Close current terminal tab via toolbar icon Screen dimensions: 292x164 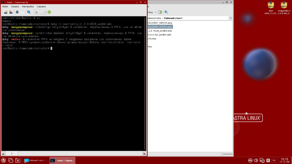[x=11, y=12]
